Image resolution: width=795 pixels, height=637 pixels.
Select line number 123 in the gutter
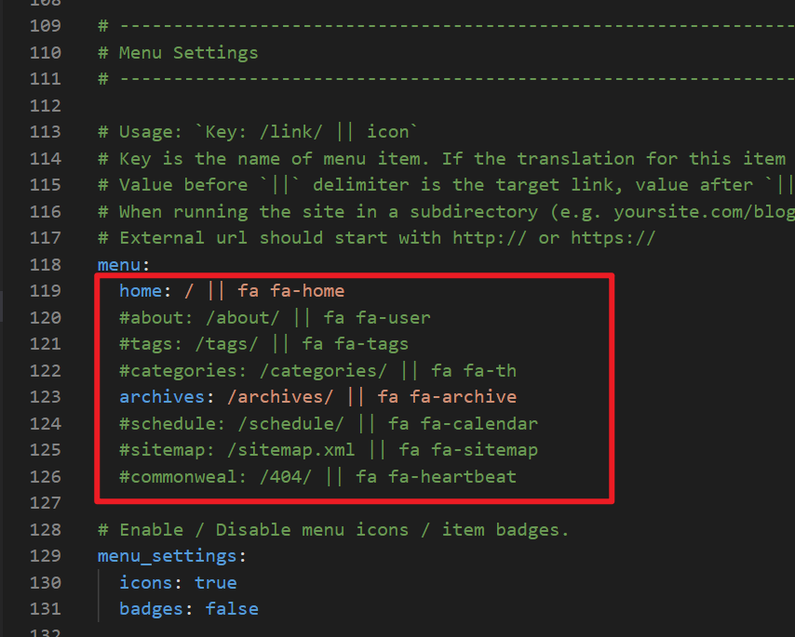point(46,397)
